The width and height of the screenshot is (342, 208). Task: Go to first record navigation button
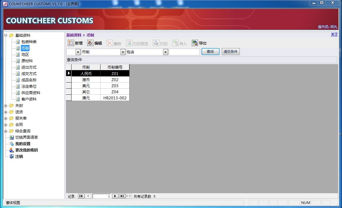tap(81, 196)
